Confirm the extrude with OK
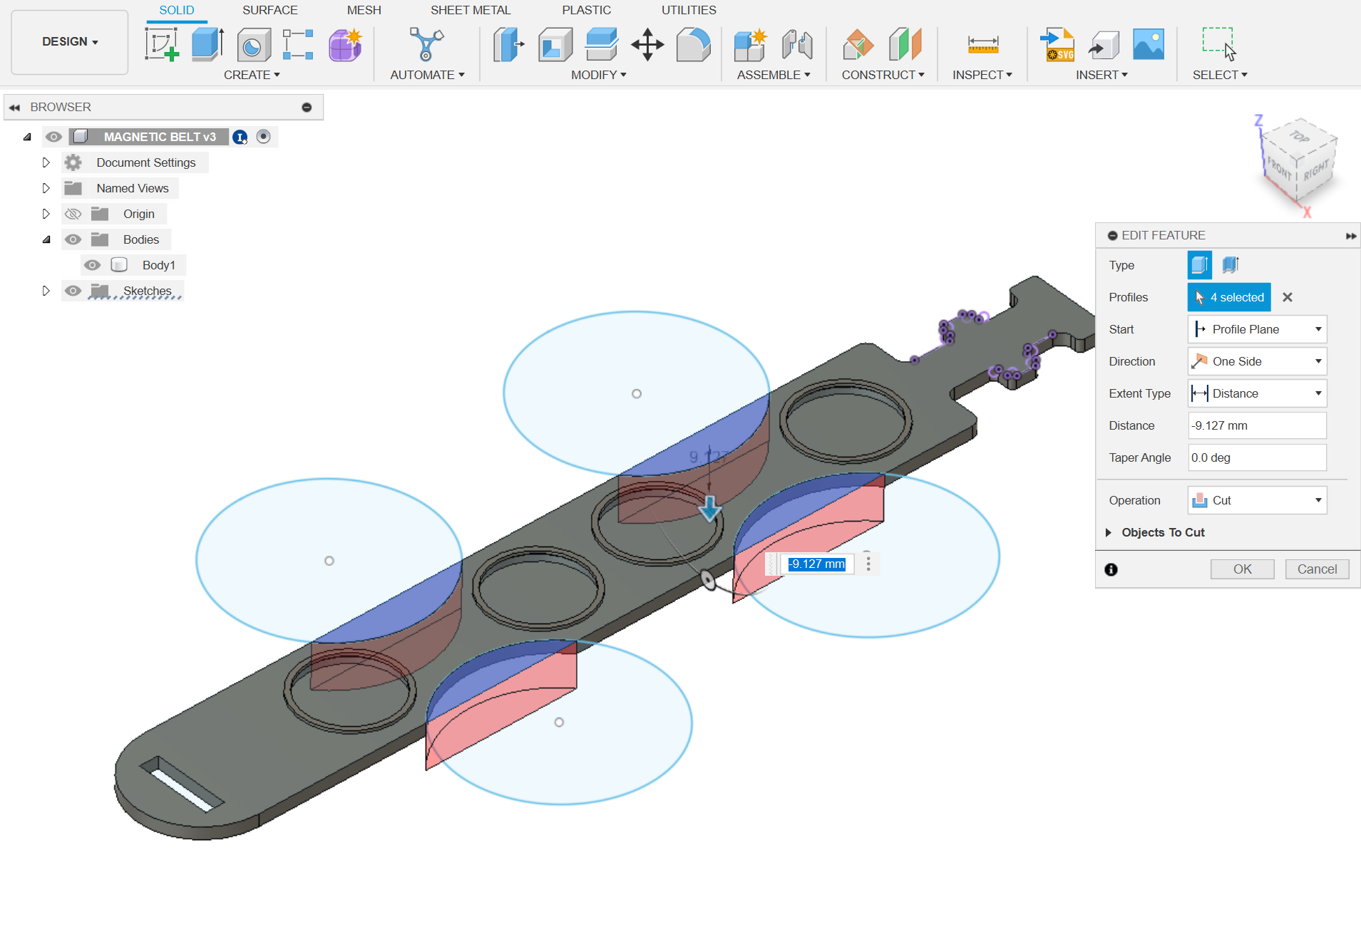The image size is (1361, 937). (1242, 569)
